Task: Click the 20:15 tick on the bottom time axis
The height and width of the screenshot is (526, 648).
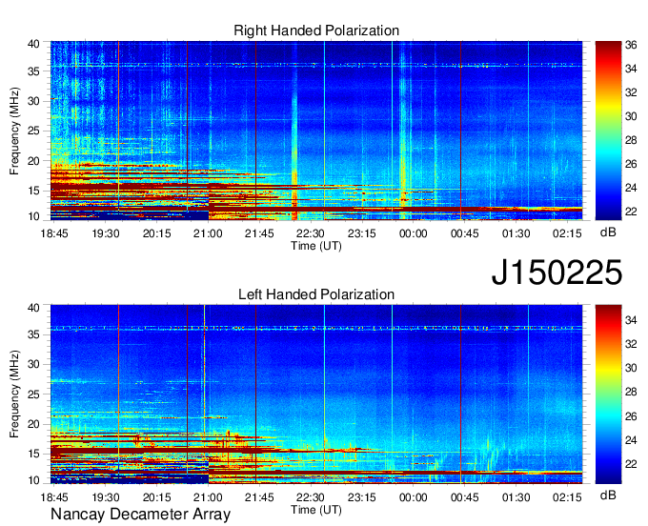Action: point(156,497)
